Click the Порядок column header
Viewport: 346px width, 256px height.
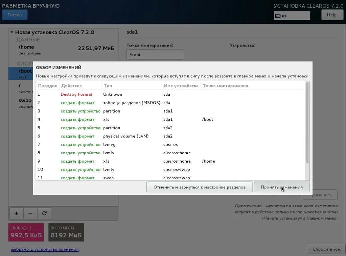coord(48,86)
